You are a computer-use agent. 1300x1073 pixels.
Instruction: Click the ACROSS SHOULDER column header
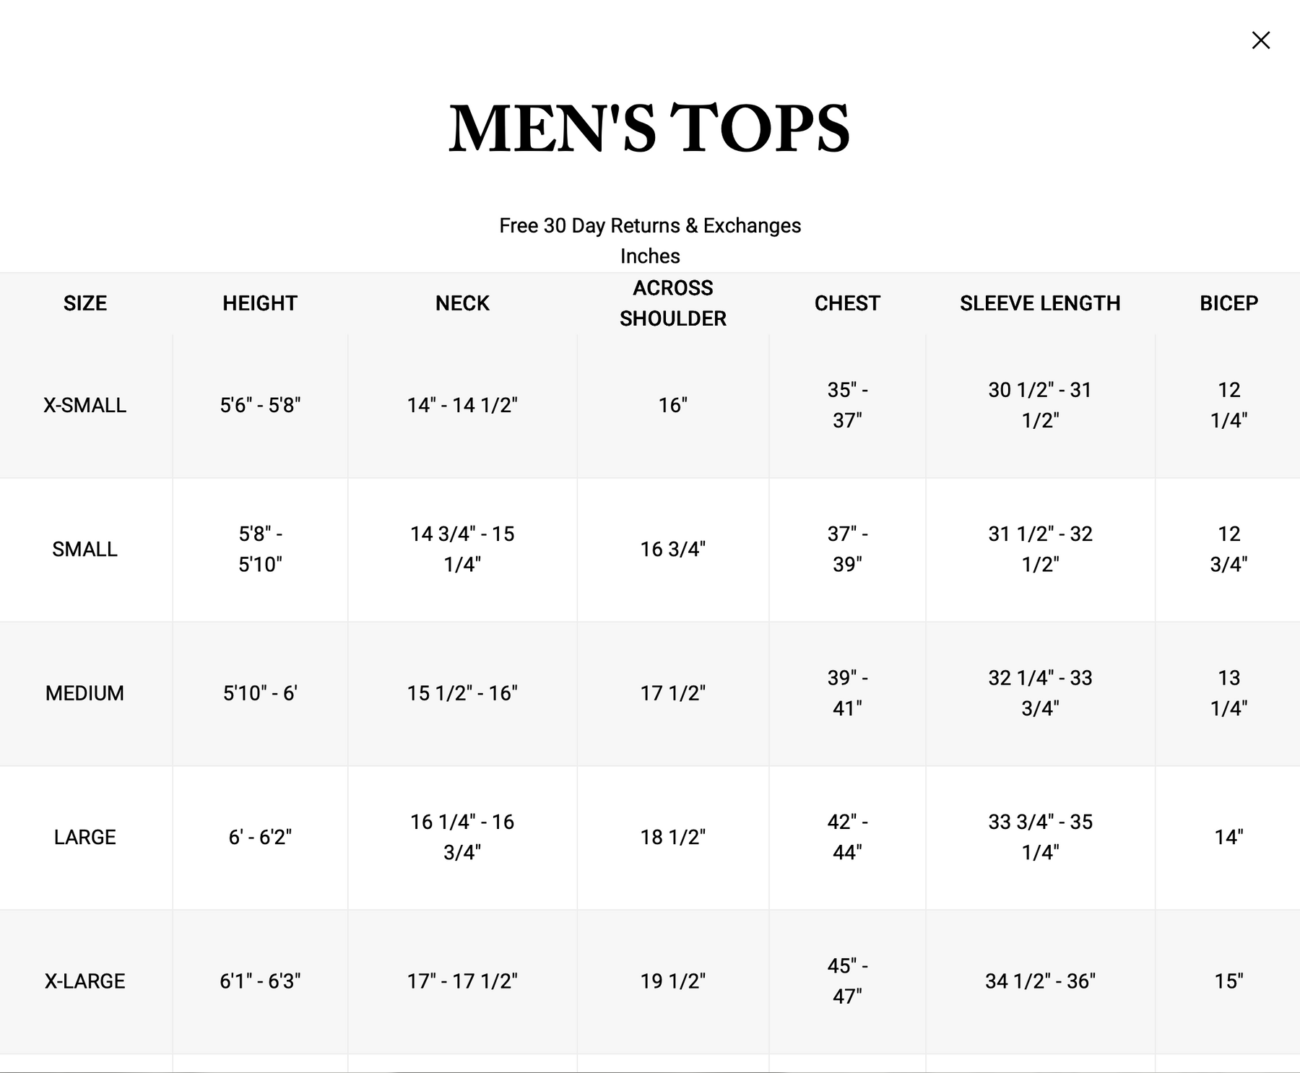(x=672, y=303)
